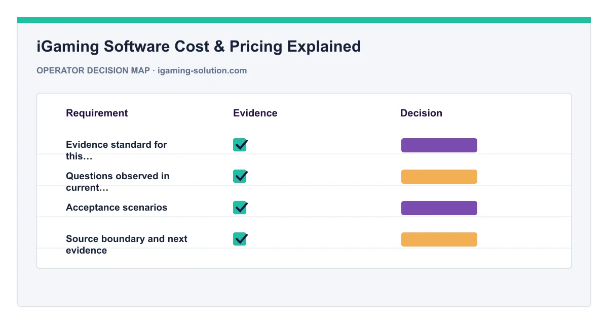Toggle checkbox for Acceptance scenarios row
608x324 pixels.
point(240,208)
